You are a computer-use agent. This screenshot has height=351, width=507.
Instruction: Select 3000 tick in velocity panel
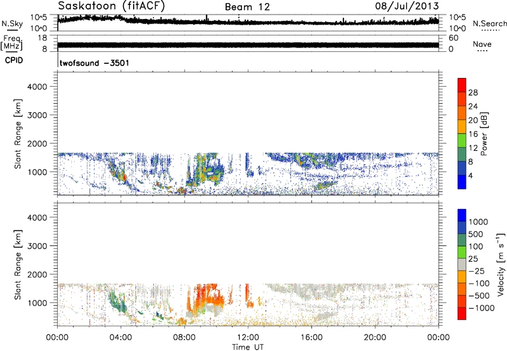pyautogui.click(x=37, y=246)
